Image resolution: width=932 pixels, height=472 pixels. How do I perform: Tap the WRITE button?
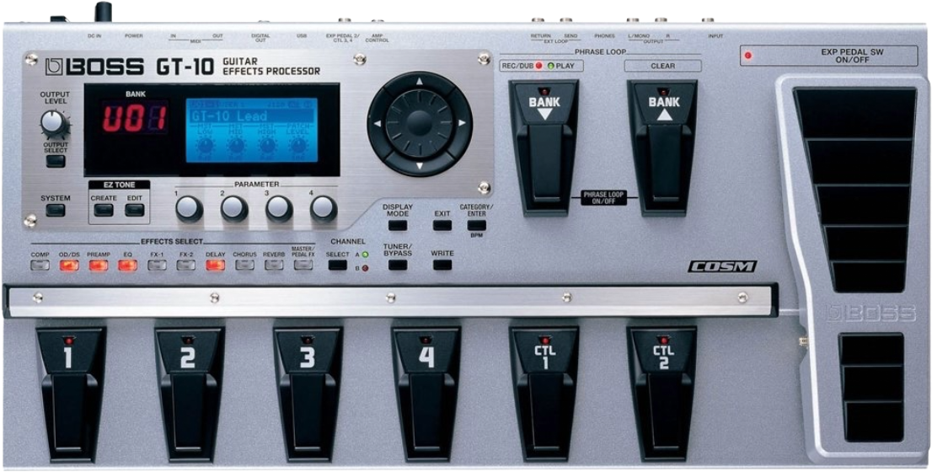click(442, 265)
